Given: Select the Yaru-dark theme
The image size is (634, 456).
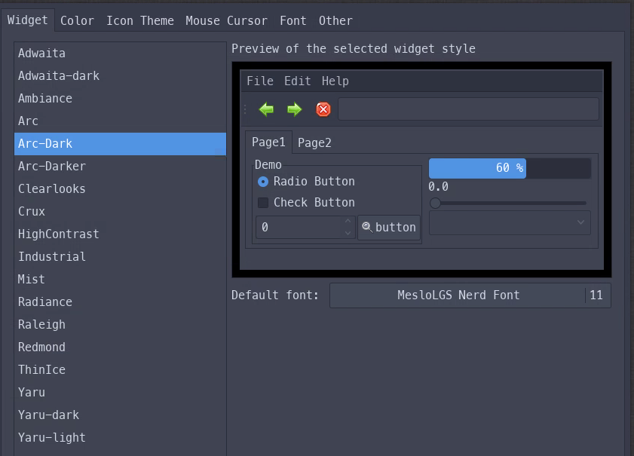Looking at the screenshot, I should point(120,415).
